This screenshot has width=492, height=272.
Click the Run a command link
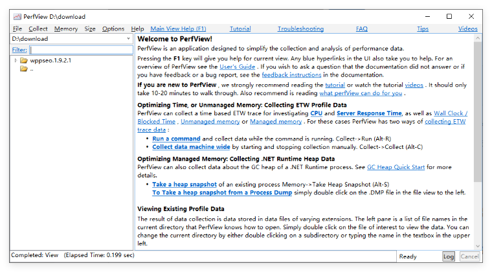point(176,139)
